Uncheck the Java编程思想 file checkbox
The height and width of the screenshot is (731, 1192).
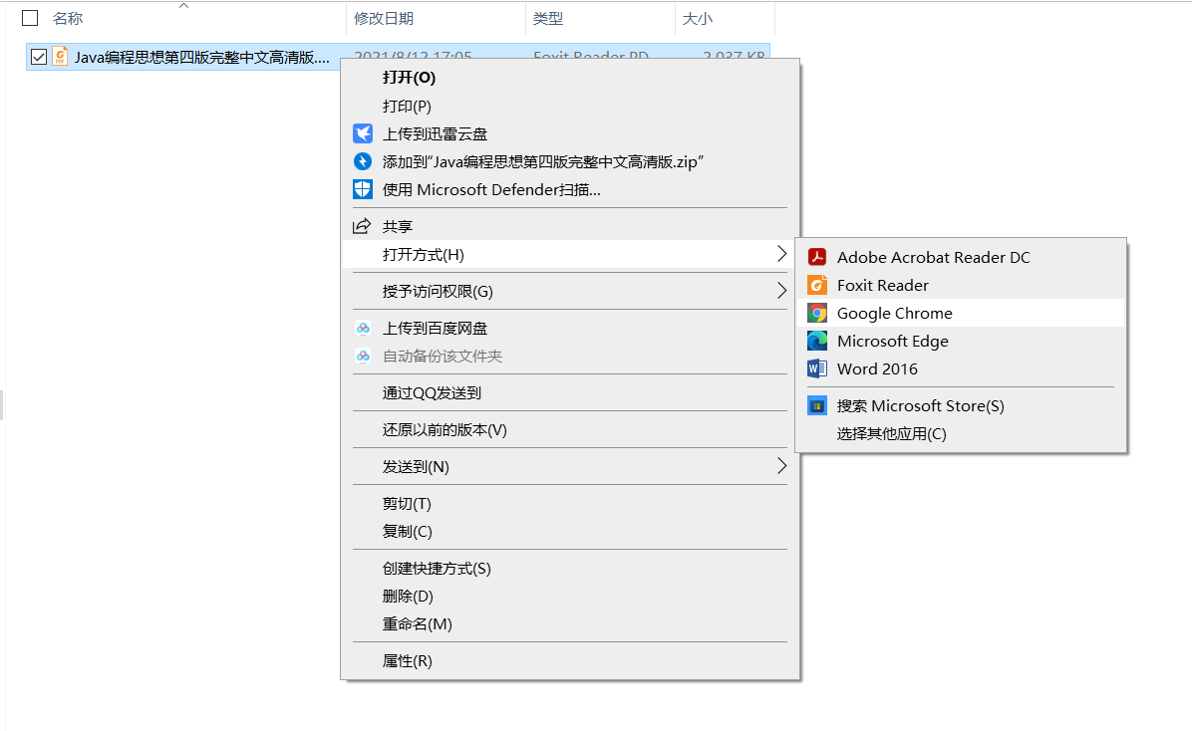(x=38, y=57)
